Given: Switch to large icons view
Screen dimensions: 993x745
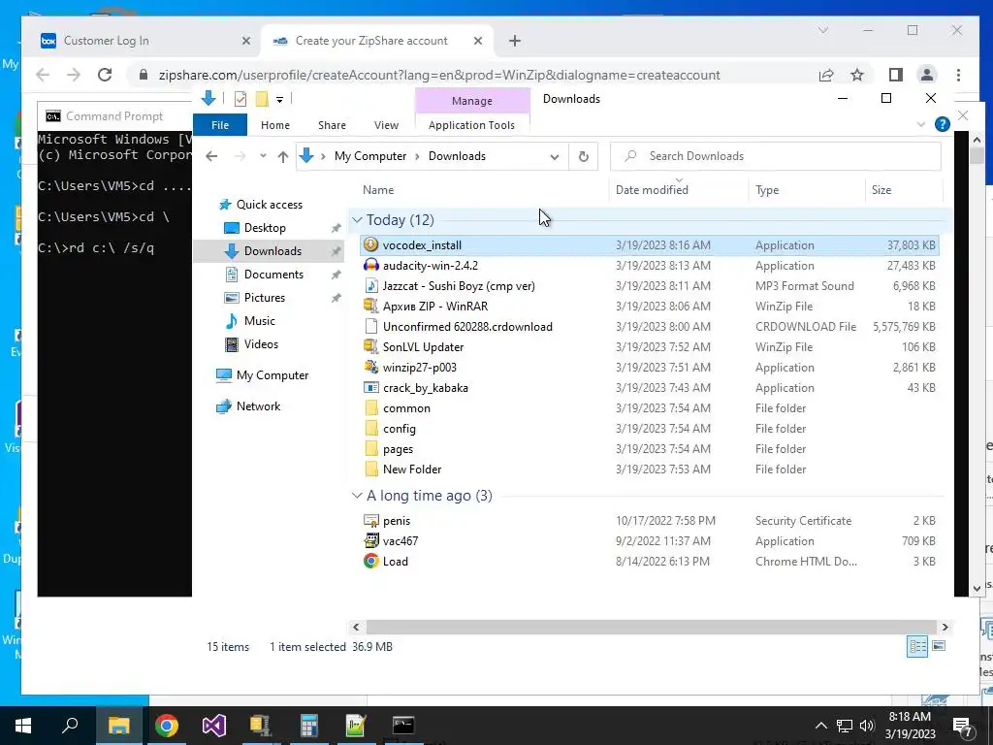Looking at the screenshot, I should pyautogui.click(x=939, y=646).
